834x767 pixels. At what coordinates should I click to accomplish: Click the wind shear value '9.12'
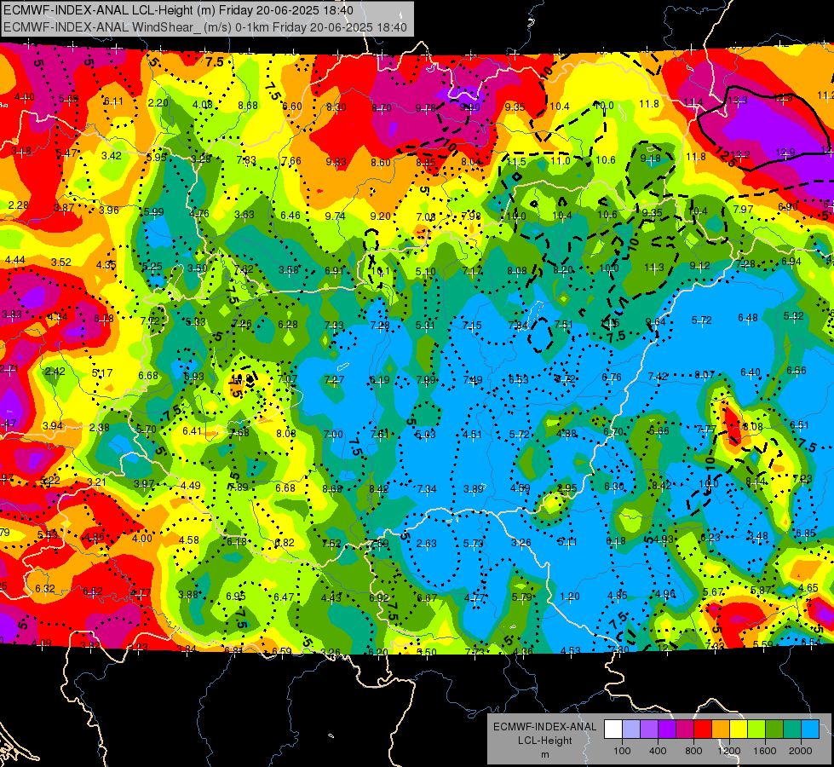700,266
